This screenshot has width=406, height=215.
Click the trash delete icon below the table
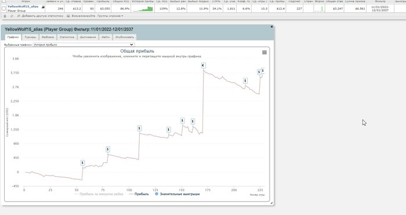point(5,16)
